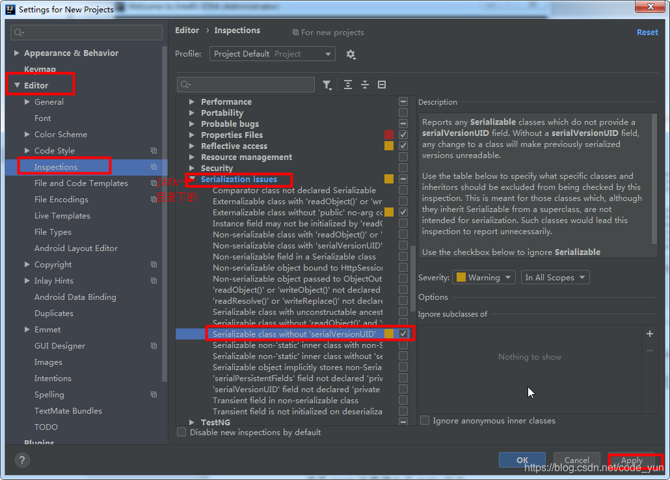
Task: Select 'Non-serializable field in a Serializable class'
Action: (x=294, y=256)
